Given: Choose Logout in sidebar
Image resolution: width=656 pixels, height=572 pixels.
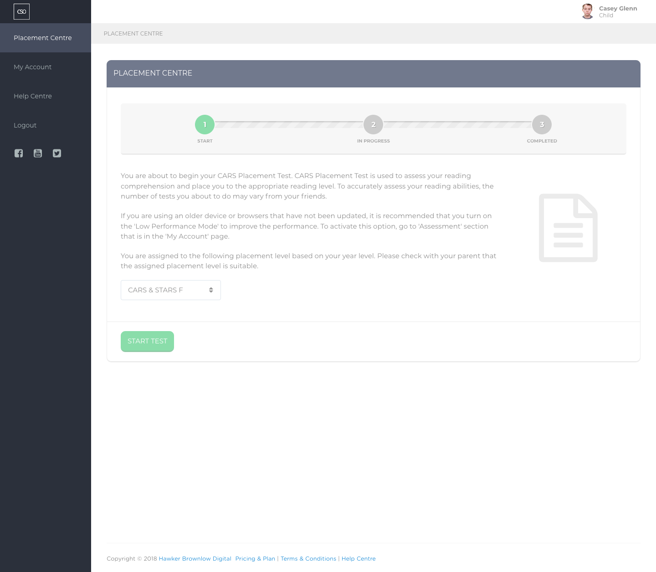Looking at the screenshot, I should (46, 125).
